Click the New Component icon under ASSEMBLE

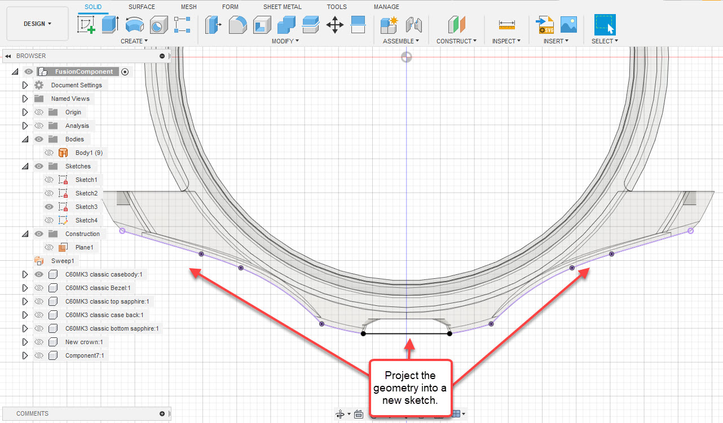tap(388, 25)
